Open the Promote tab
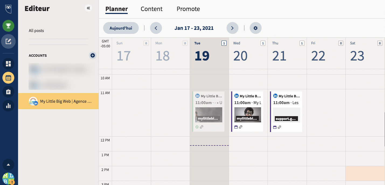Image resolution: width=385 pixels, height=185 pixels. [188, 9]
